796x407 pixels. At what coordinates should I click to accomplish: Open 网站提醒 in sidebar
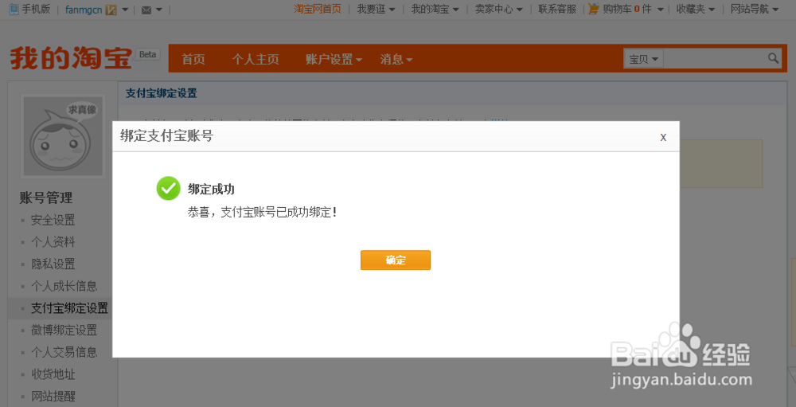pos(53,397)
